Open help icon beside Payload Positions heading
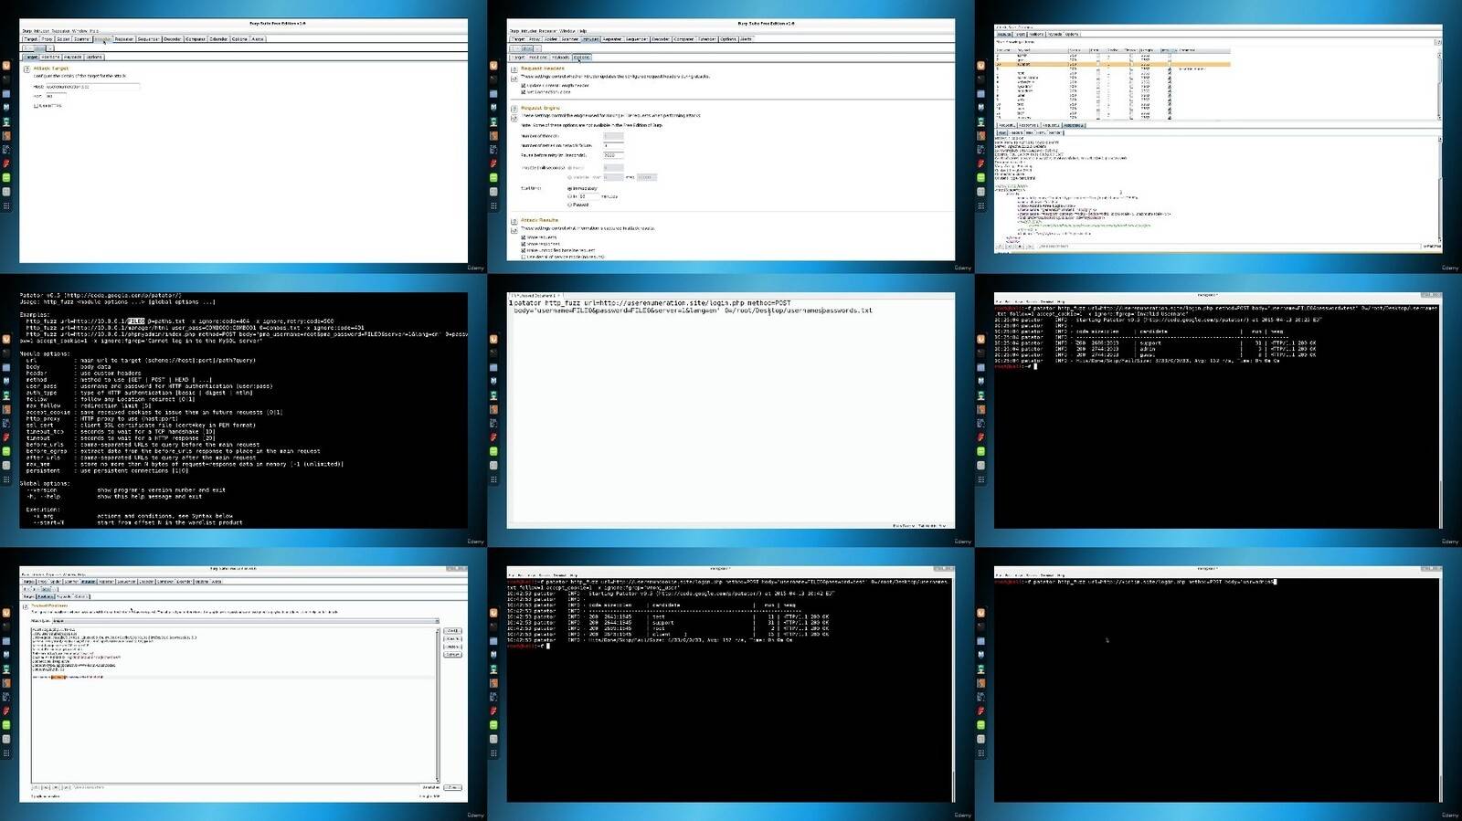 (x=26, y=605)
